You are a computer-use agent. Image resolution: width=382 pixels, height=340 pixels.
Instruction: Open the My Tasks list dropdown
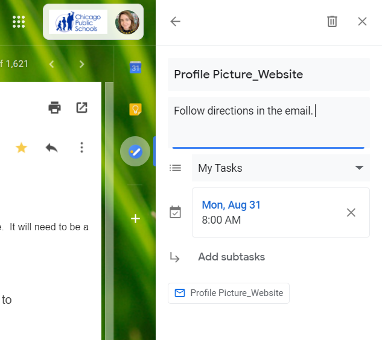(x=281, y=168)
